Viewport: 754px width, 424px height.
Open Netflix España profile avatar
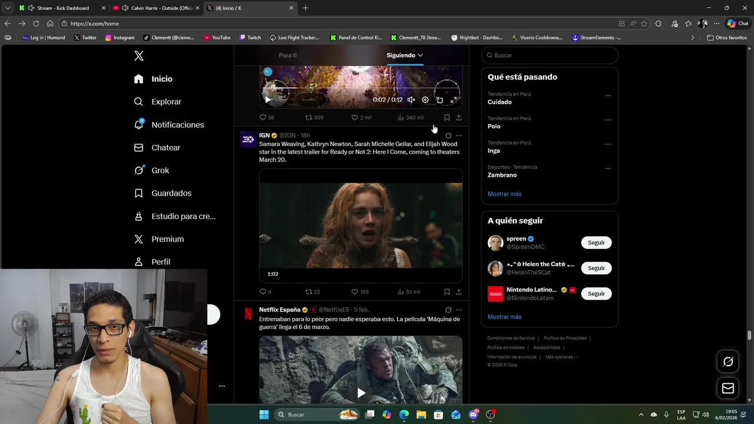point(248,314)
